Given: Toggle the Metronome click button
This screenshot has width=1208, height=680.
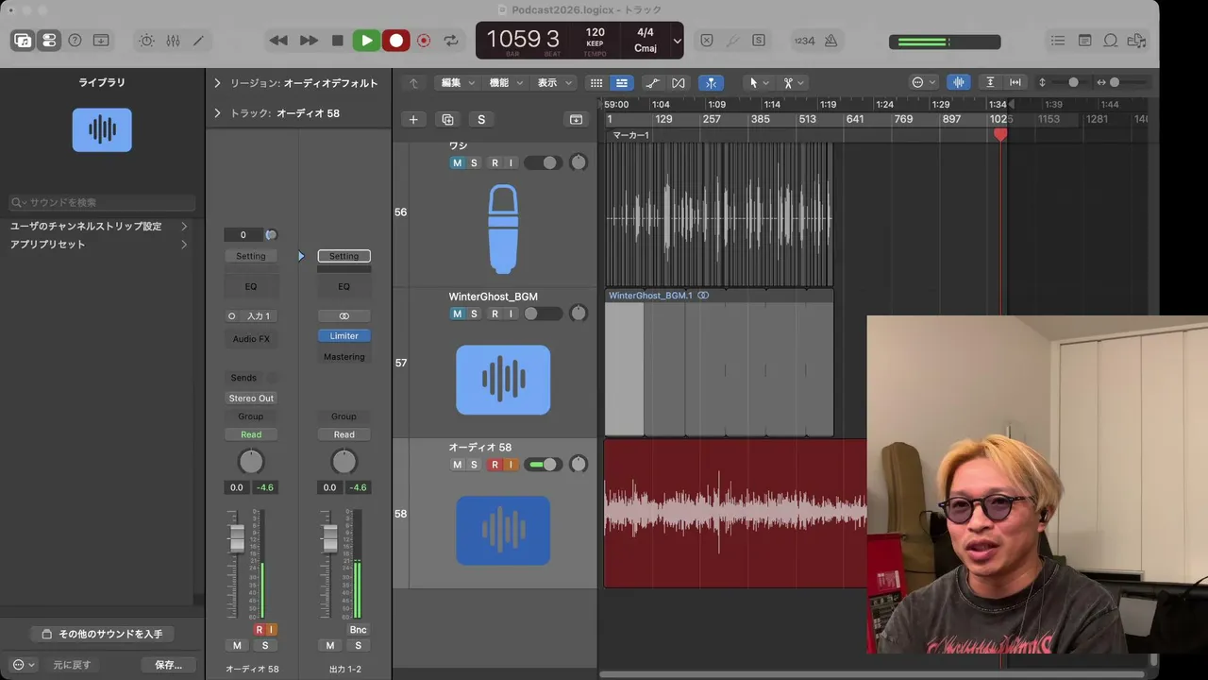Looking at the screenshot, I should tap(831, 41).
